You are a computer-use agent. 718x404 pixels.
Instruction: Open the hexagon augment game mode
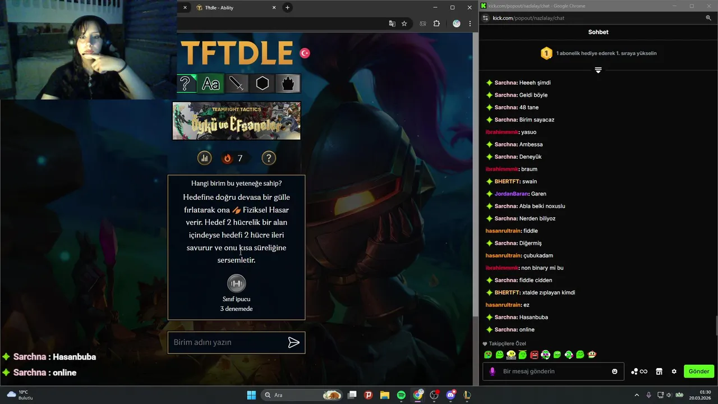click(263, 84)
